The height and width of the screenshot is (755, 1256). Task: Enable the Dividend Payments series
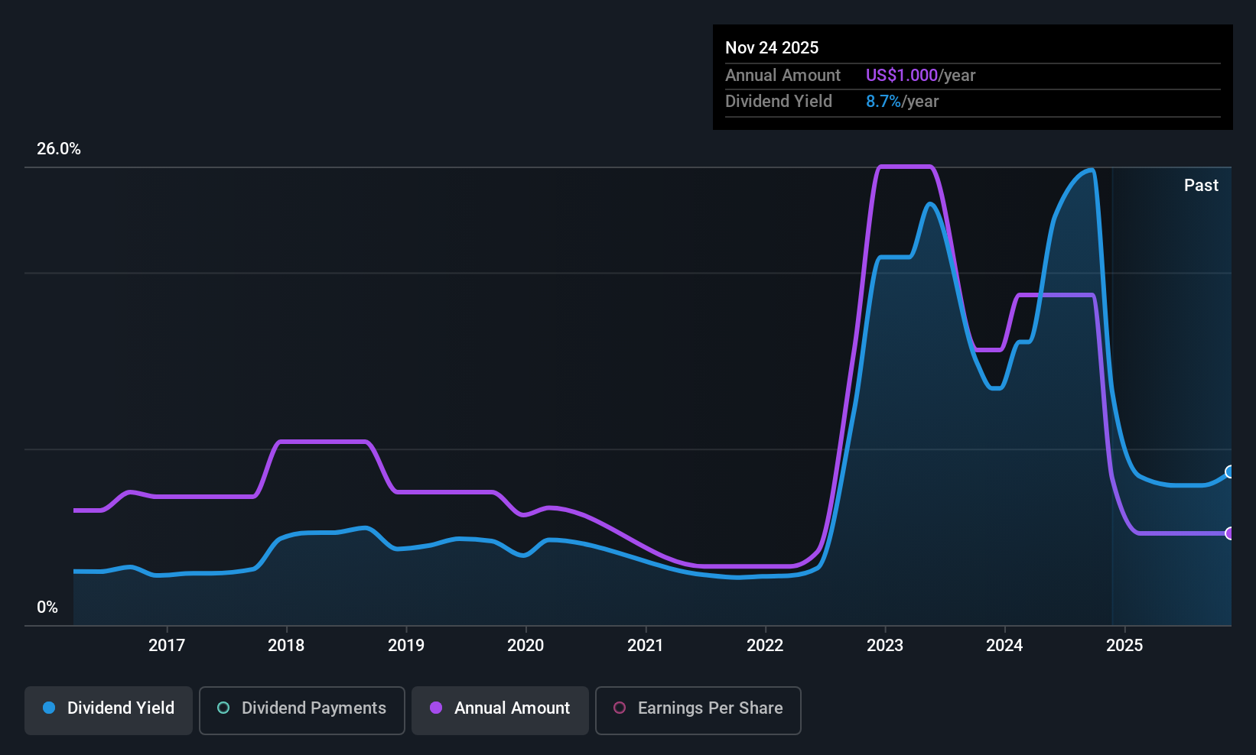tap(302, 710)
